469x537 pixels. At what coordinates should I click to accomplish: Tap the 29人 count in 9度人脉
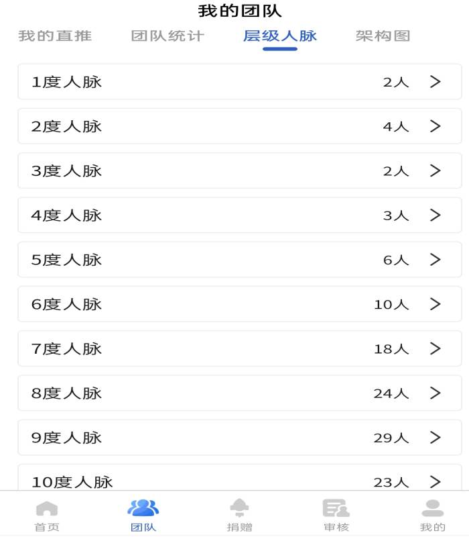coord(391,438)
